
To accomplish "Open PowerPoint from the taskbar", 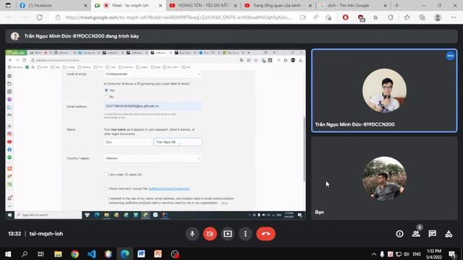I will click(x=158, y=253).
